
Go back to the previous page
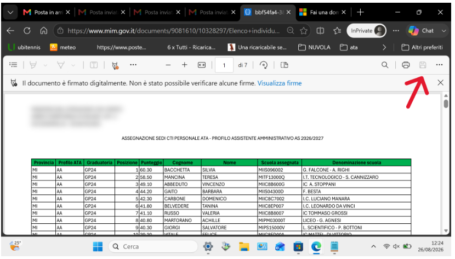click(10, 31)
